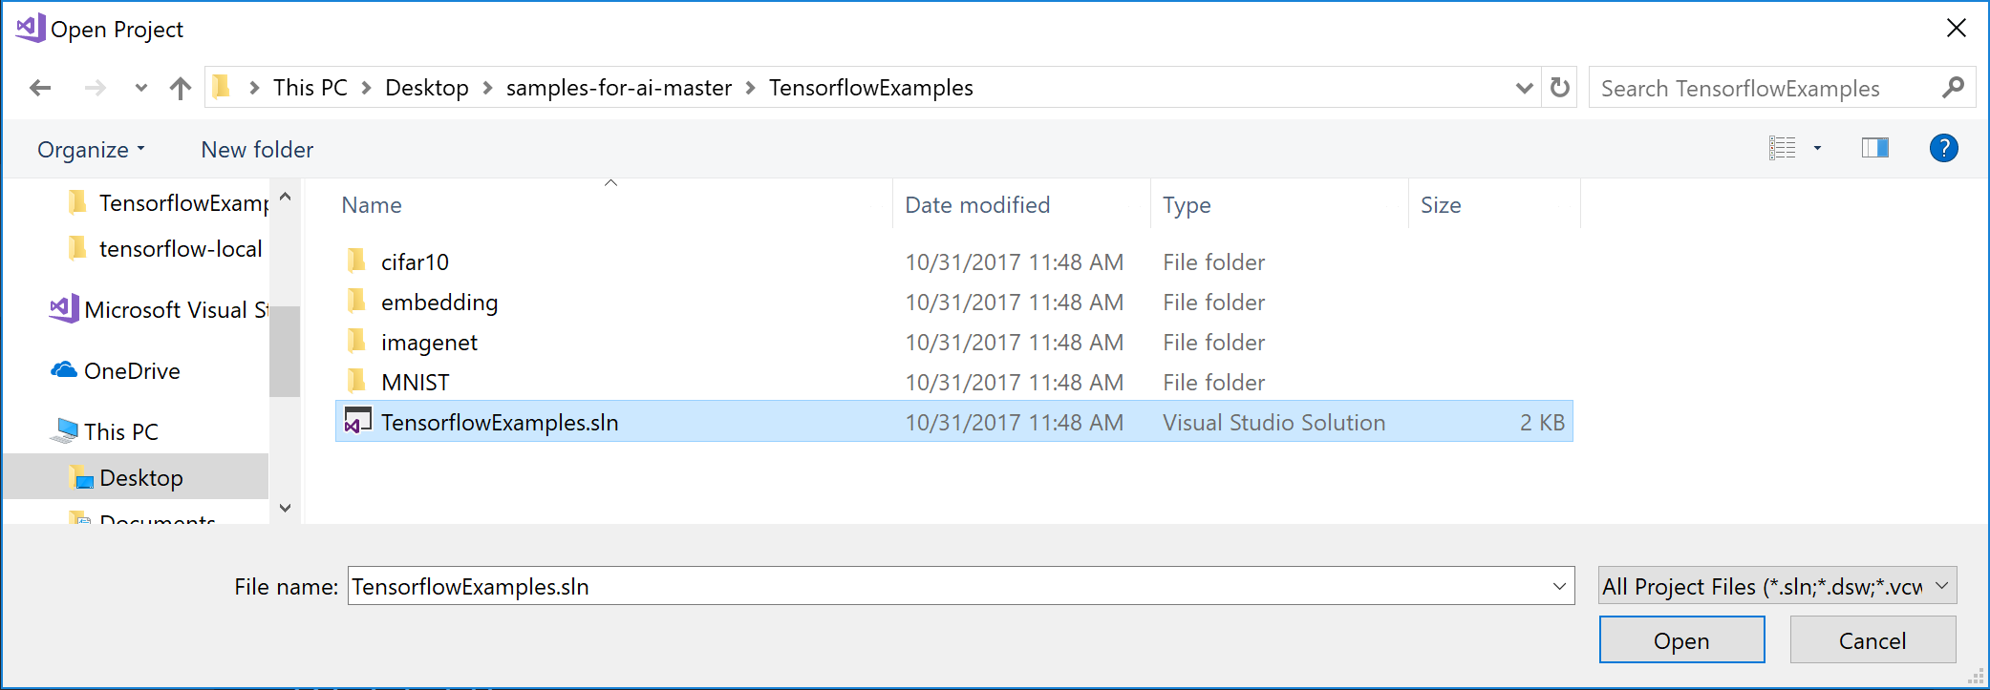
Task: Click New folder in toolbar
Action: pos(257,150)
